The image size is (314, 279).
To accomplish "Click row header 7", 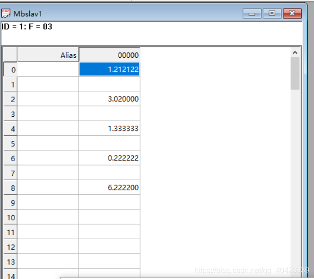I will 10,173.
